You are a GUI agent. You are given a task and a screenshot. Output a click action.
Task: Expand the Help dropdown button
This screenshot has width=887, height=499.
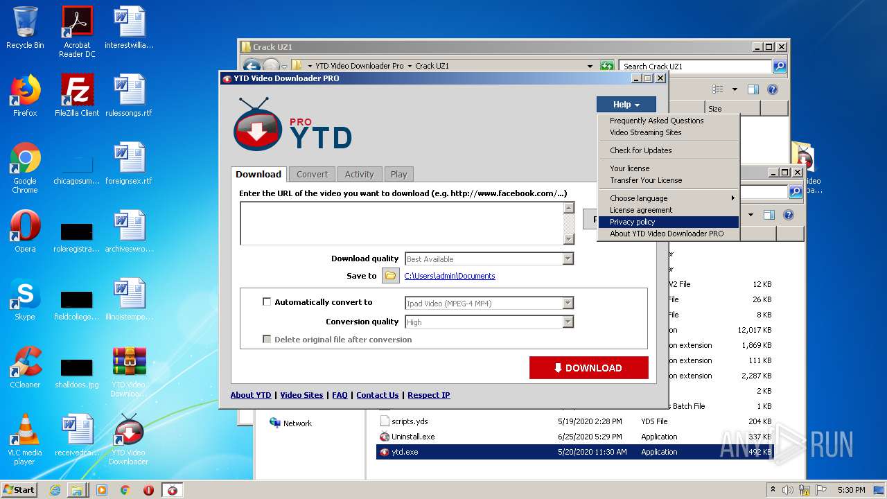tap(626, 105)
